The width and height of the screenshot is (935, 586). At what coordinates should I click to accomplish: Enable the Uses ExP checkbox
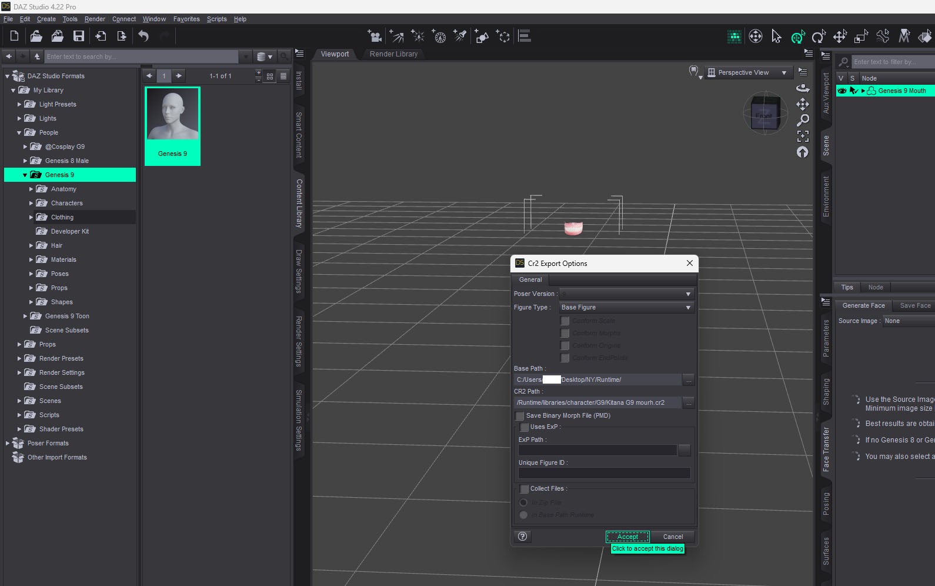pyautogui.click(x=525, y=427)
